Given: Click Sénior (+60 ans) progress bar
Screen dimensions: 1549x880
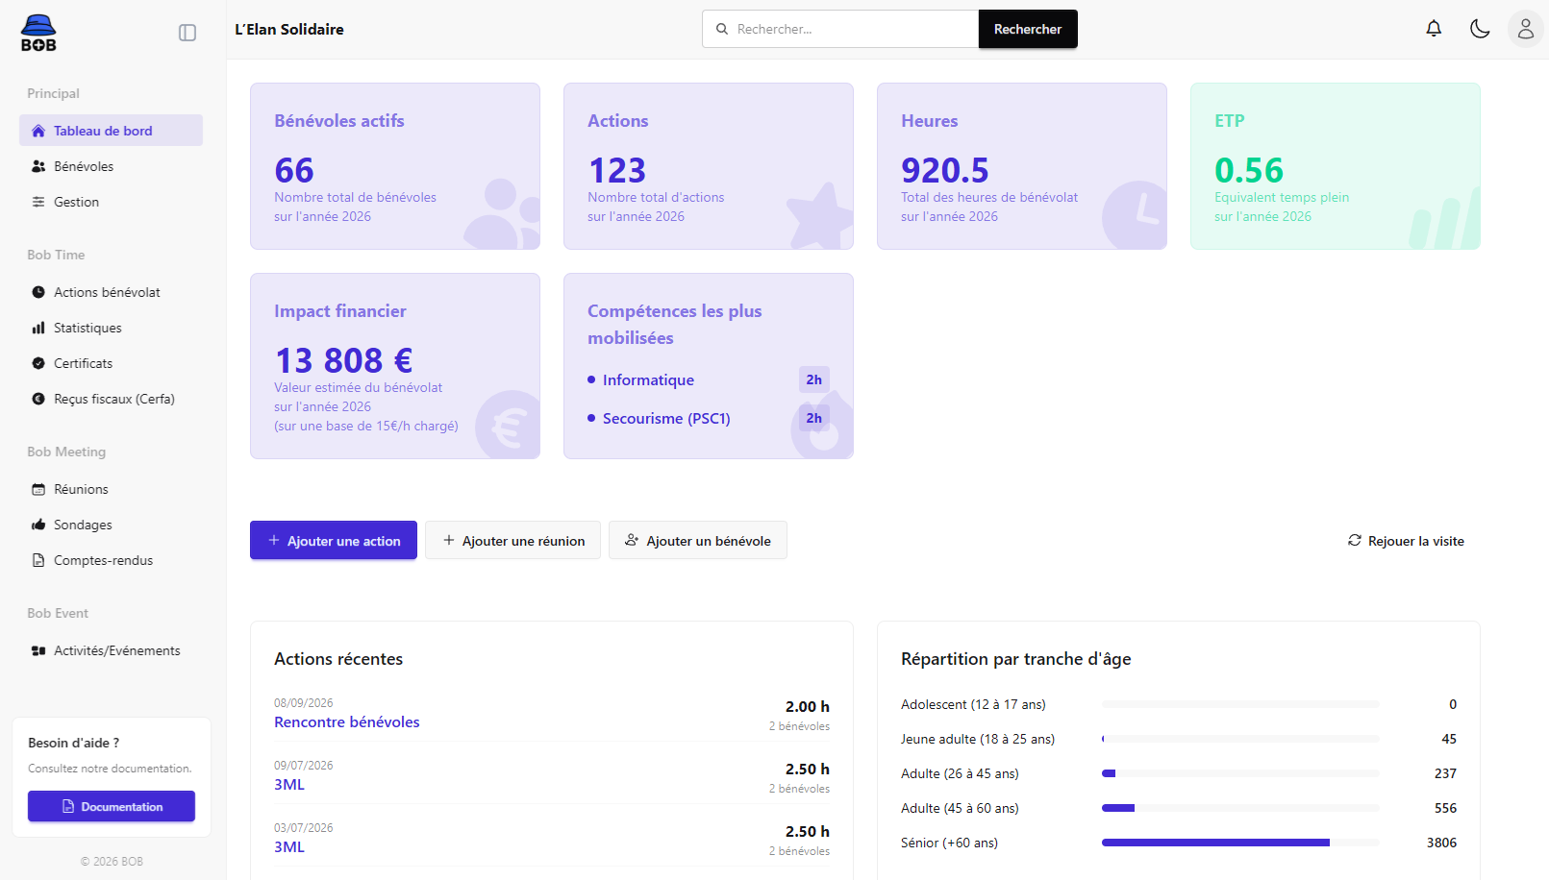Looking at the screenshot, I should [1240, 843].
